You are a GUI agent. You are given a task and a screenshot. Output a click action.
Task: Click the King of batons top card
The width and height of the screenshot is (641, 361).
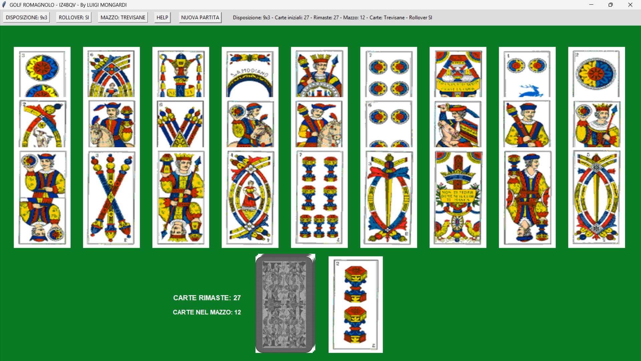tap(319, 72)
